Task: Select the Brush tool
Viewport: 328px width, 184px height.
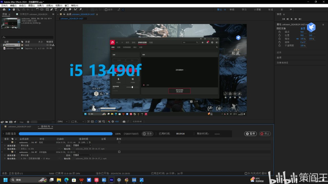Action: [61, 9]
